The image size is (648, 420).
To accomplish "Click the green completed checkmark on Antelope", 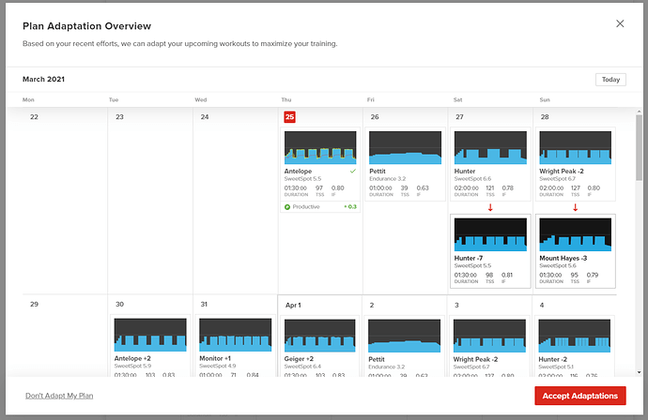I will (353, 171).
